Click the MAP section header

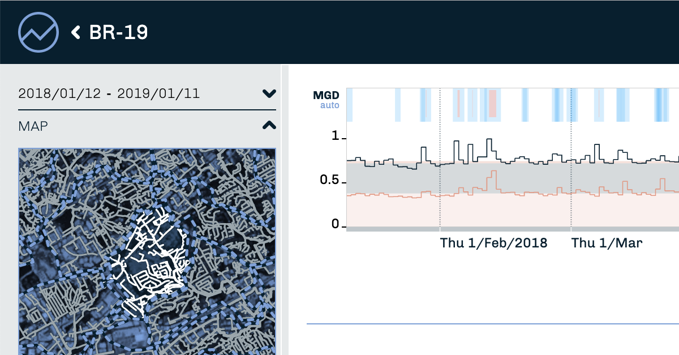33,126
